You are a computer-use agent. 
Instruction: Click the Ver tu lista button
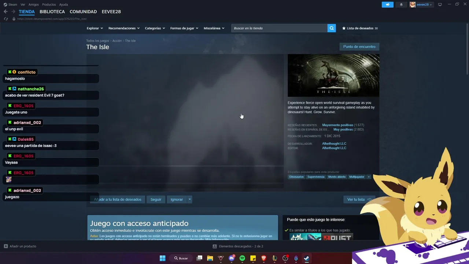tap(359, 199)
